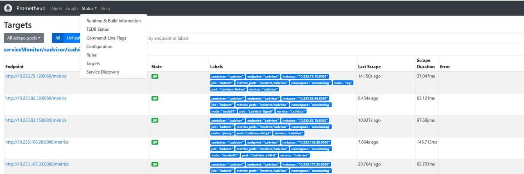Image resolution: width=524 pixels, height=174 pixels.
Task: Open the Help page
Action: 105,8
